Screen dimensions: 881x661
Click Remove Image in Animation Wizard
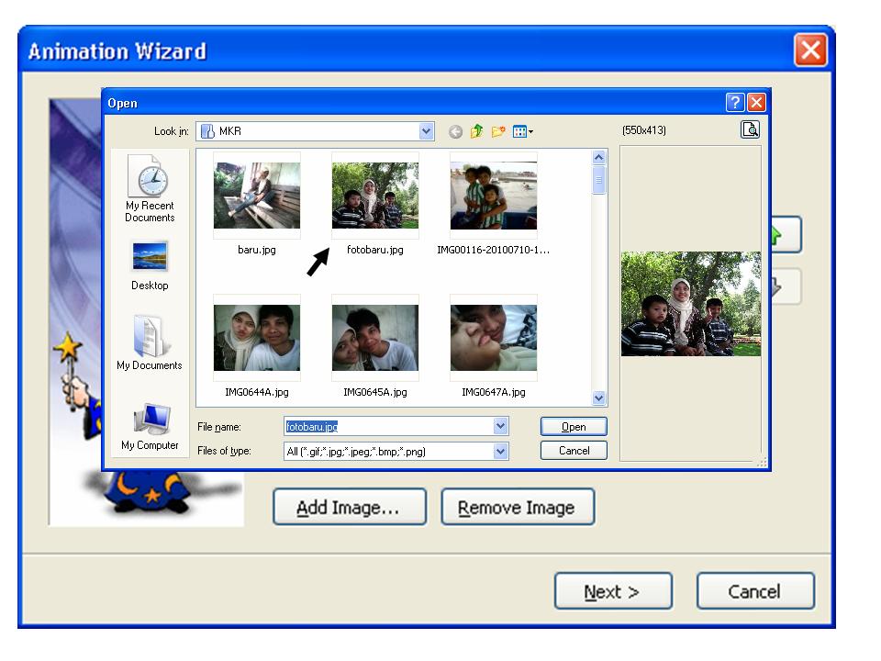point(518,507)
